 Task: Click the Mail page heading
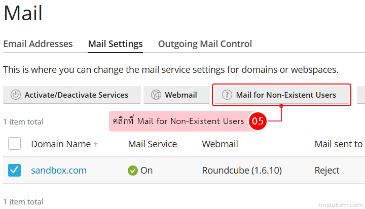click(x=23, y=14)
